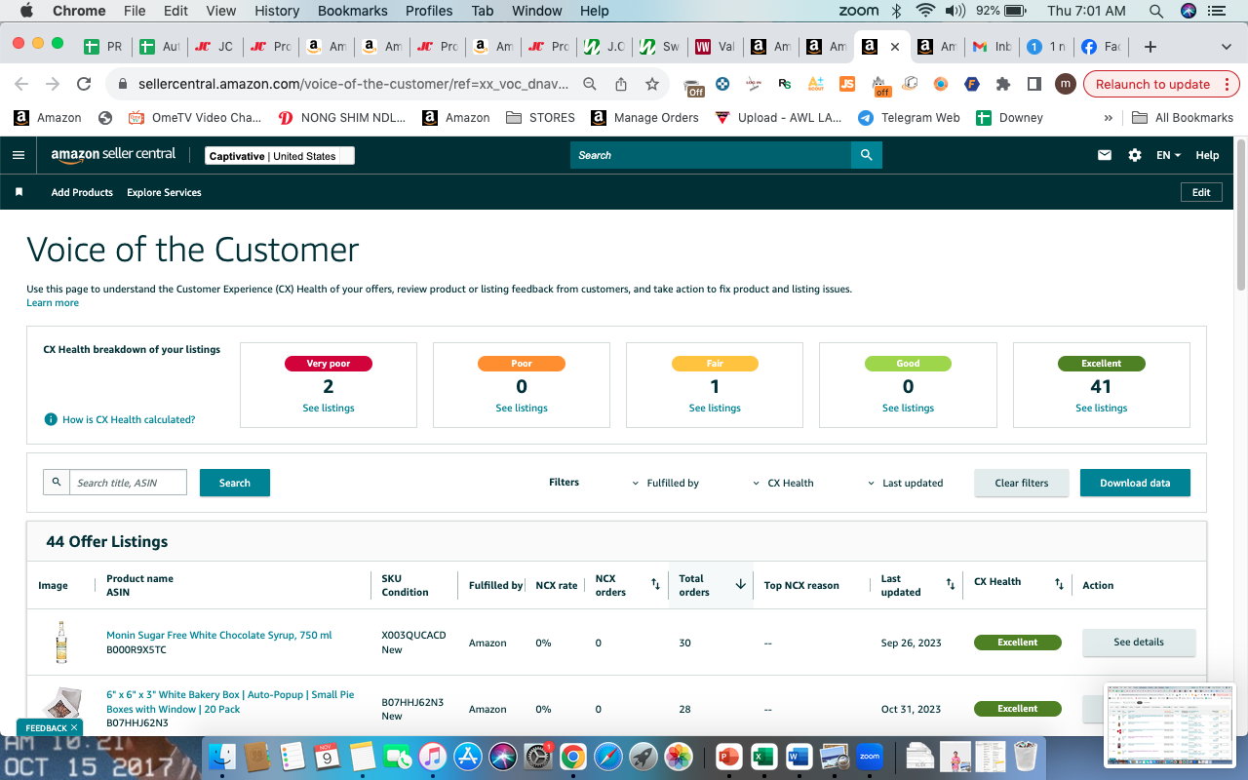The image size is (1248, 780).
Task: Open the App Store from the Dock
Action: pyautogui.click(x=468, y=756)
